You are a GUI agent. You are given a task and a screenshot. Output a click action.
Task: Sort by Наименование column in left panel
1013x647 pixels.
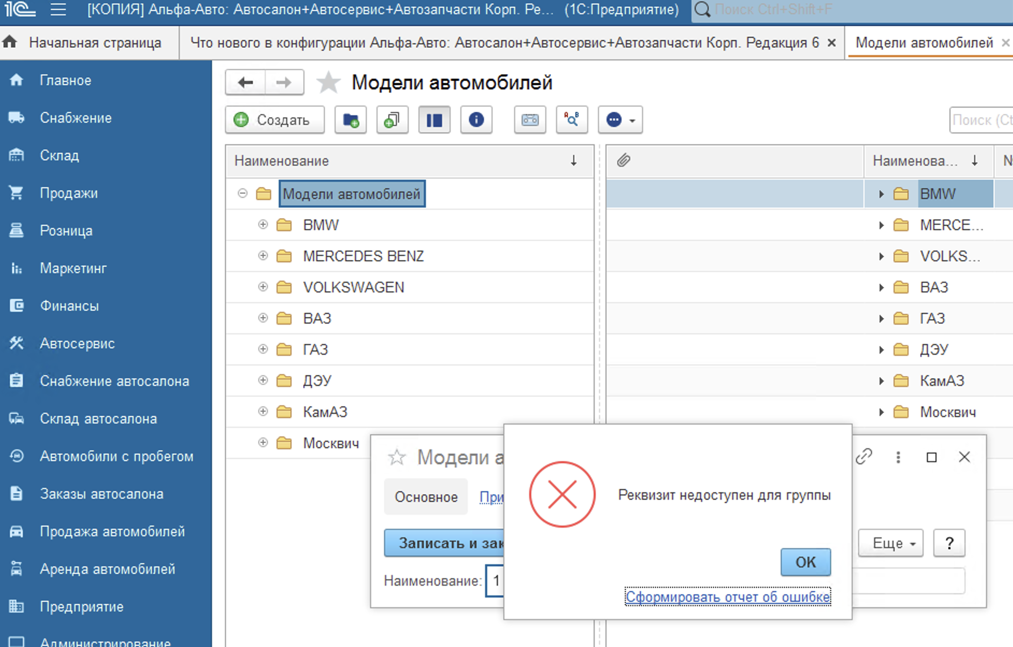(x=410, y=161)
